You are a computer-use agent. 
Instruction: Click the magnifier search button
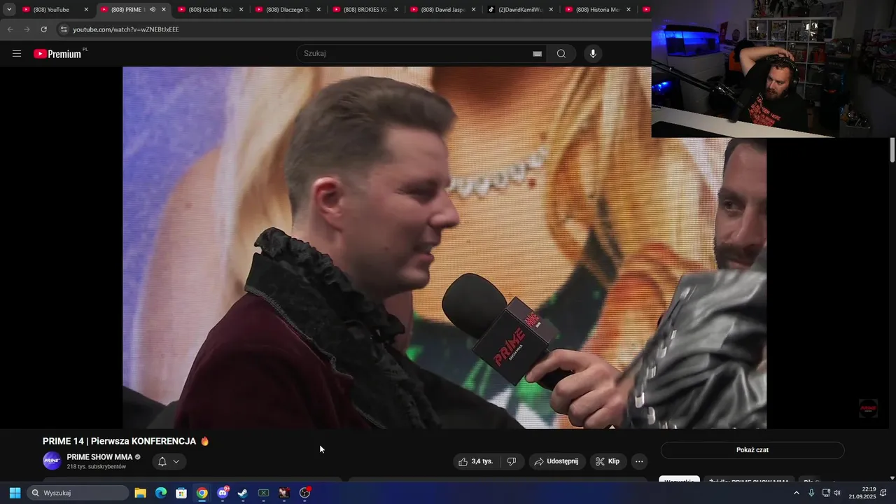[x=561, y=54]
